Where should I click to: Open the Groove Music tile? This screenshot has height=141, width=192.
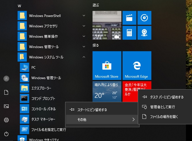tap(144, 18)
